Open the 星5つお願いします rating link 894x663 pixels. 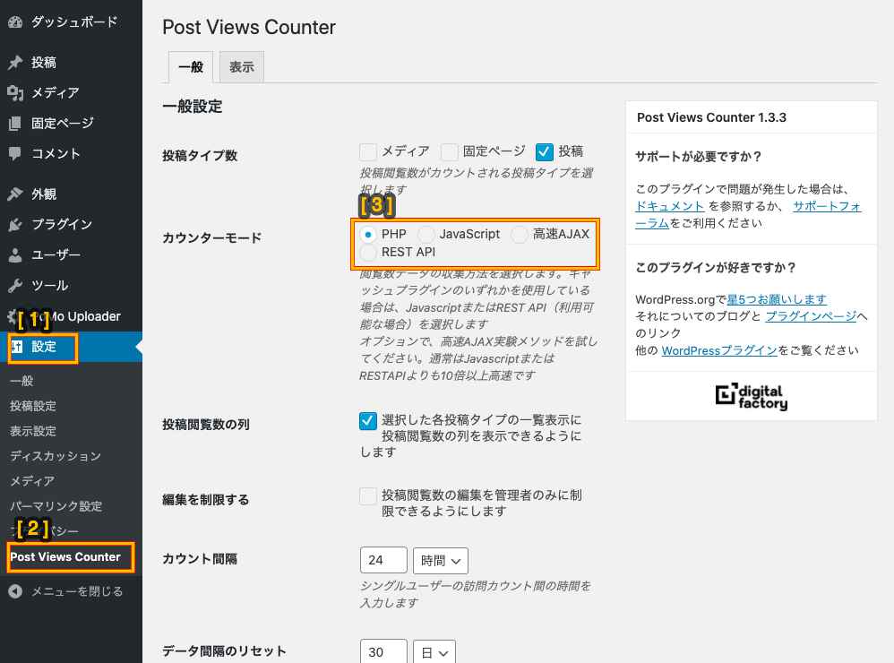click(778, 299)
